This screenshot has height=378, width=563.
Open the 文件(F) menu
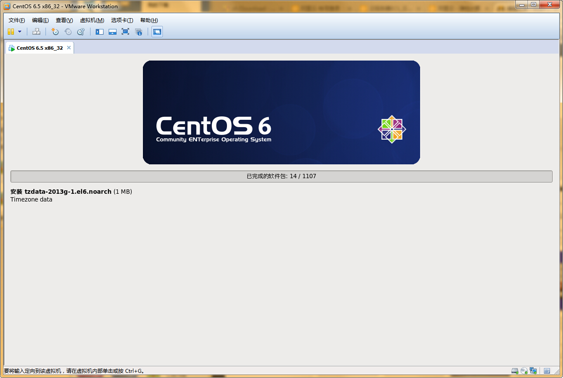[x=17, y=20]
